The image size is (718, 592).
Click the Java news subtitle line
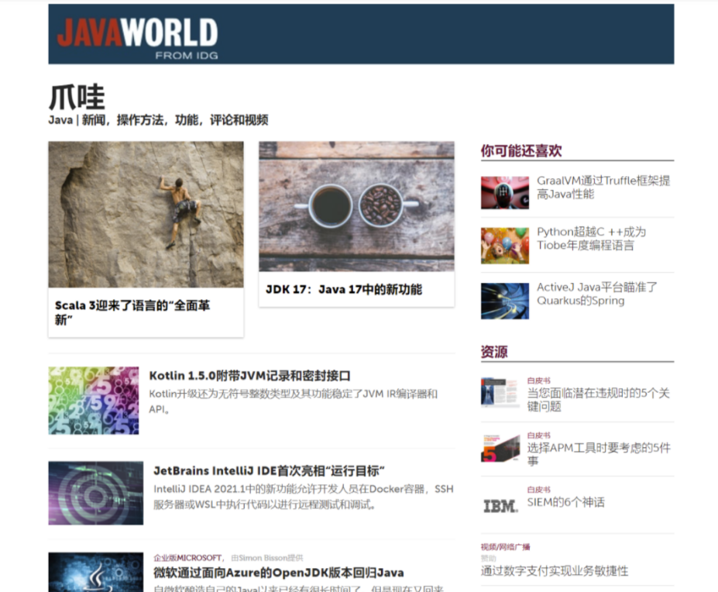point(158,120)
